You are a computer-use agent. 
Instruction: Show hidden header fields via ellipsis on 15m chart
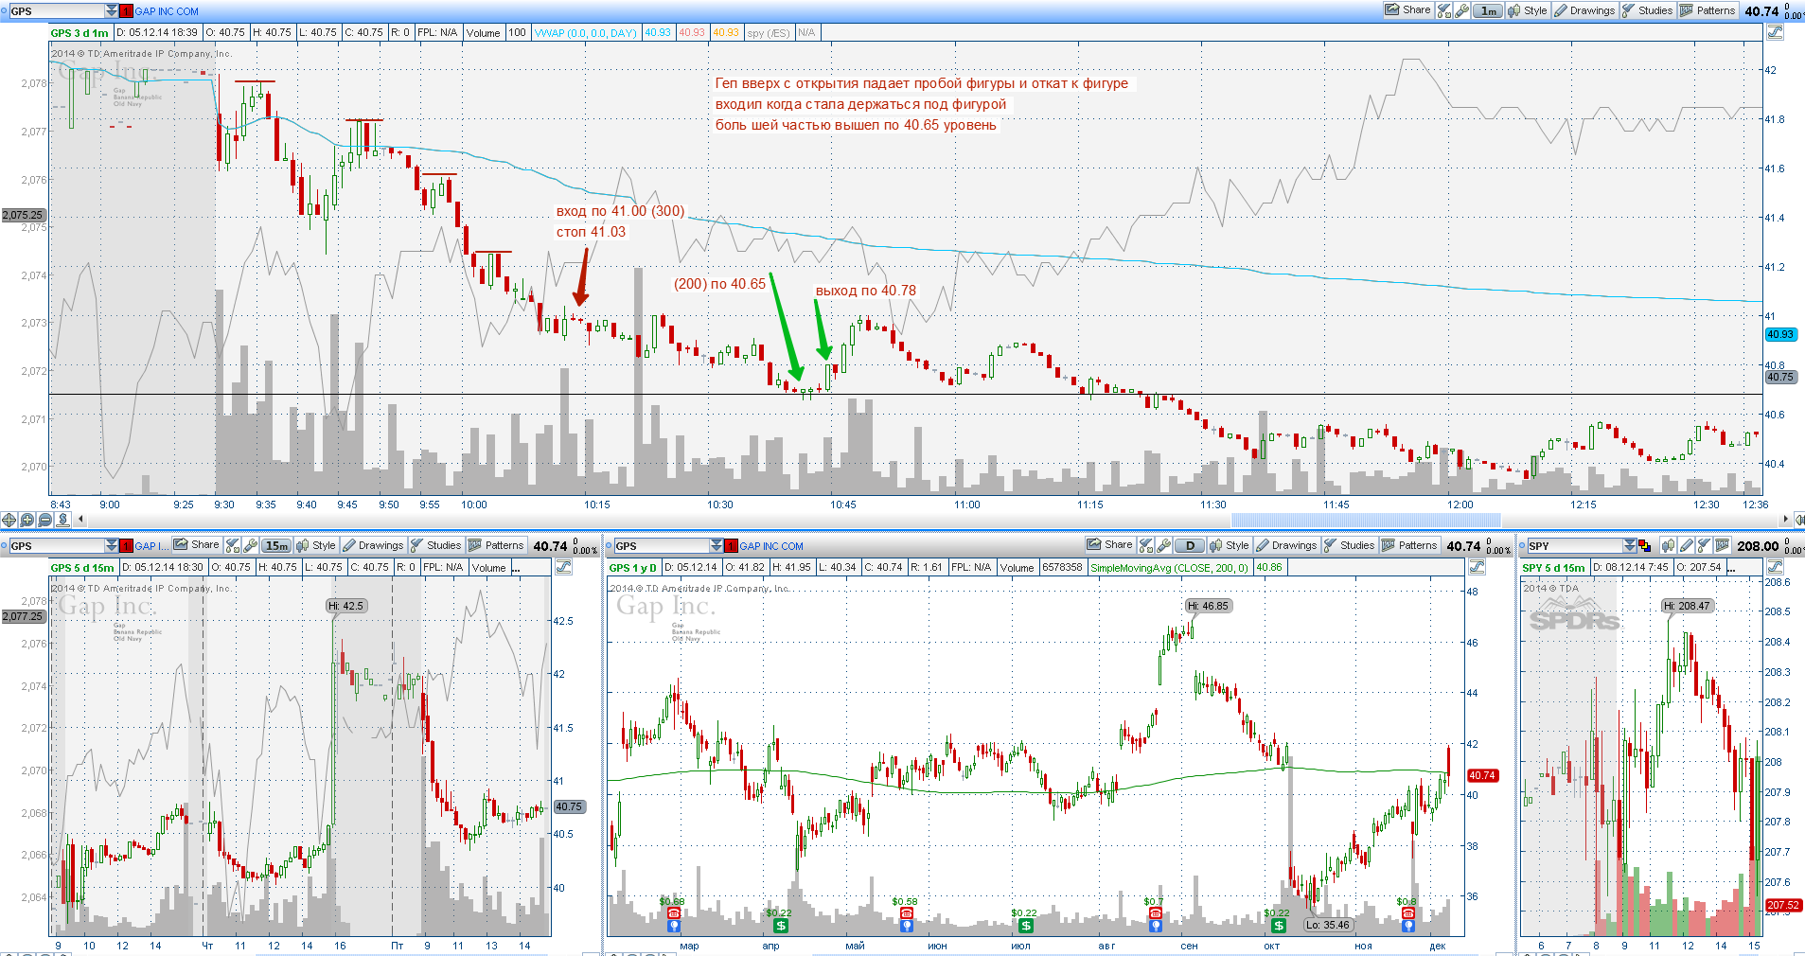[516, 568]
